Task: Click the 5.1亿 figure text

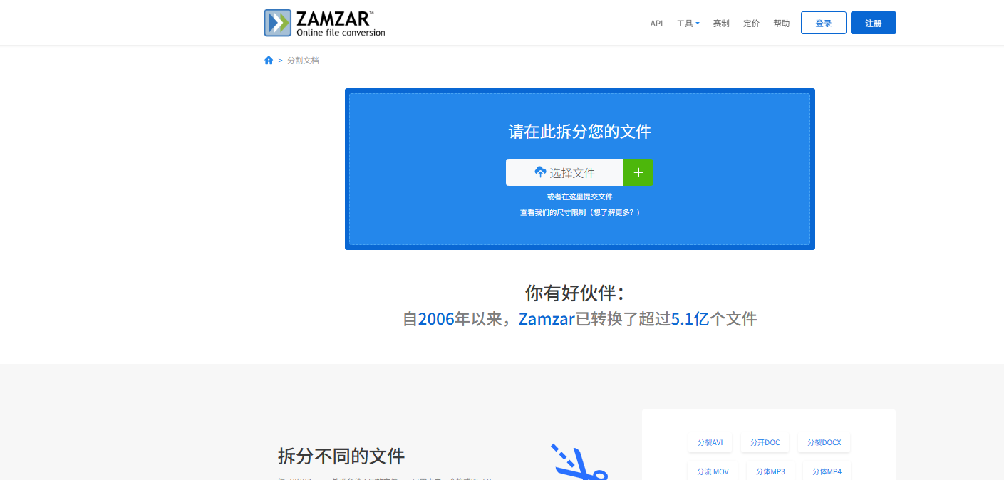Action: tap(690, 319)
